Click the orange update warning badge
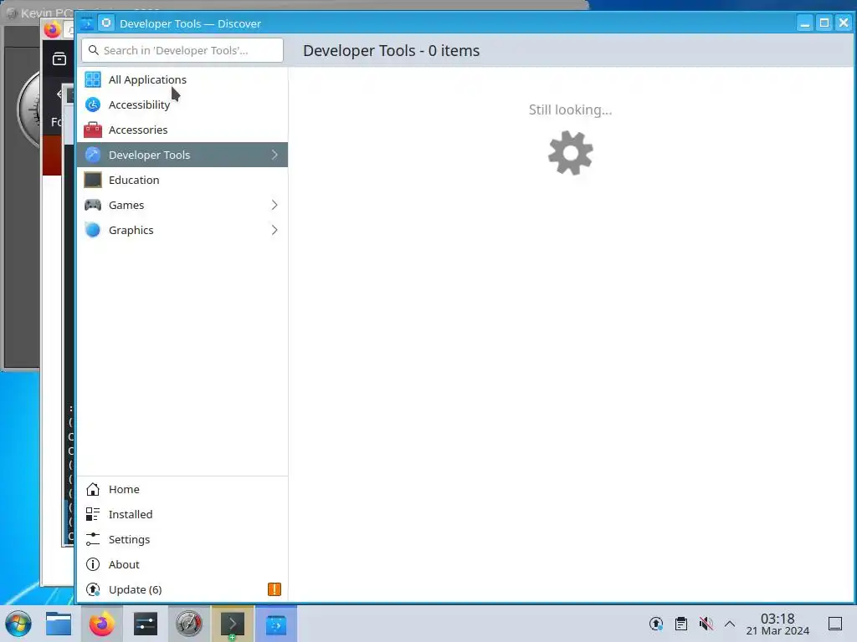This screenshot has height=642, width=857. [x=275, y=589]
